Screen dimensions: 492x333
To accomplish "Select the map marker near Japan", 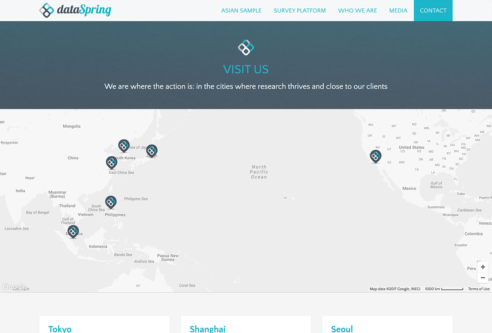I will [151, 149].
